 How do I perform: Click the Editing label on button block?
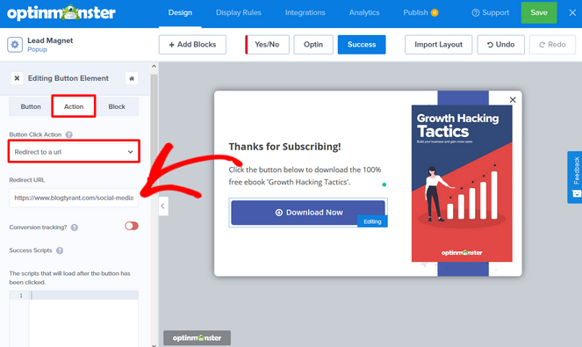[x=372, y=221]
